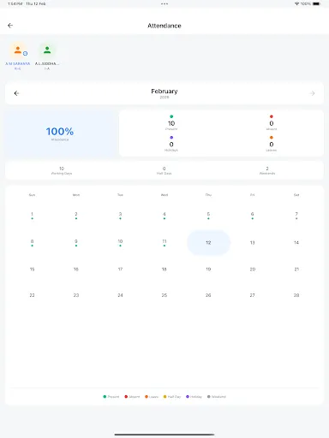This screenshot has width=329, height=438.
Task: Tap the green Present legend dot
Action: click(105, 397)
